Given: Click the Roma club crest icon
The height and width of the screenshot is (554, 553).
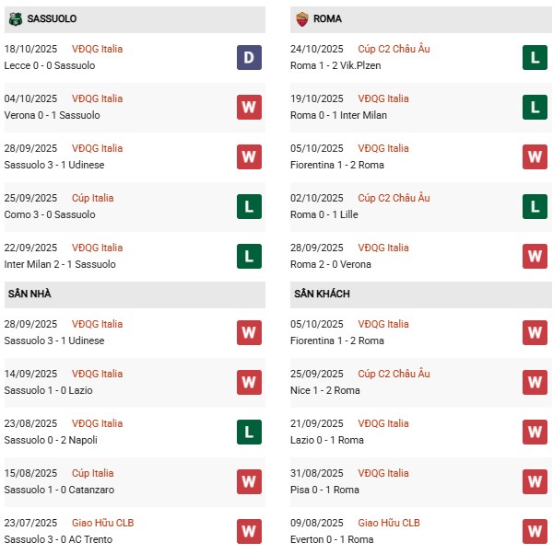Looking at the screenshot, I should [x=301, y=18].
